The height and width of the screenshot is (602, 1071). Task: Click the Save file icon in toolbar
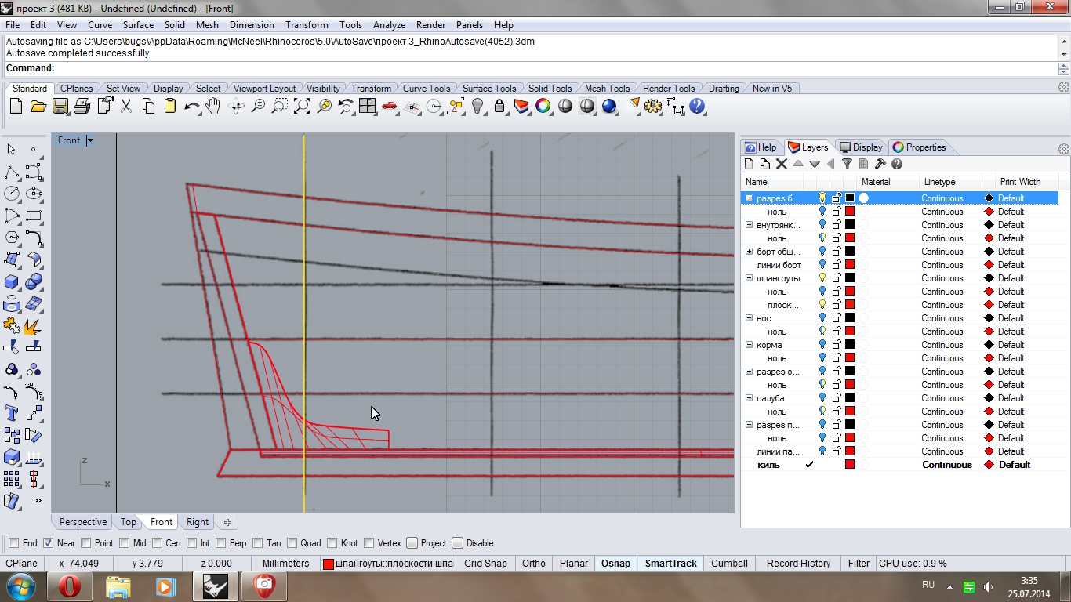pyautogui.click(x=60, y=106)
